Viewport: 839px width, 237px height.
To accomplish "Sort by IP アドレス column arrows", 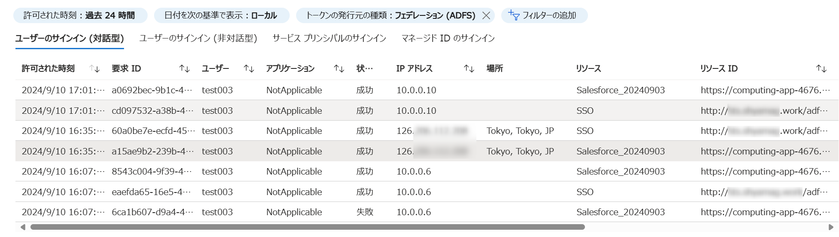I will (x=469, y=68).
